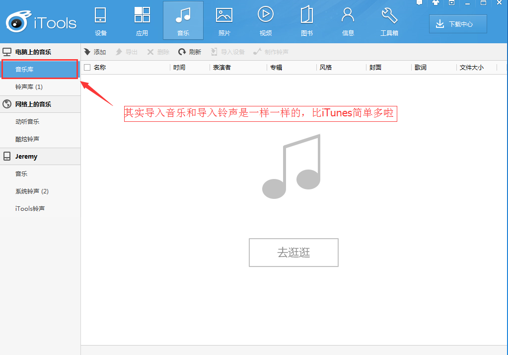
Task: Switch to the 视频 video section
Action: pyautogui.click(x=265, y=21)
